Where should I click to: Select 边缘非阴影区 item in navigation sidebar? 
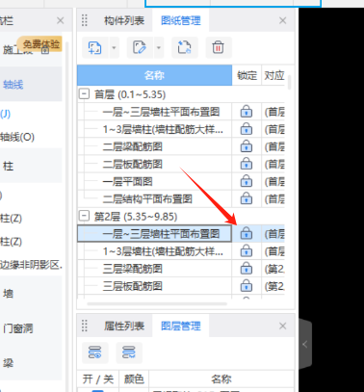(31, 265)
